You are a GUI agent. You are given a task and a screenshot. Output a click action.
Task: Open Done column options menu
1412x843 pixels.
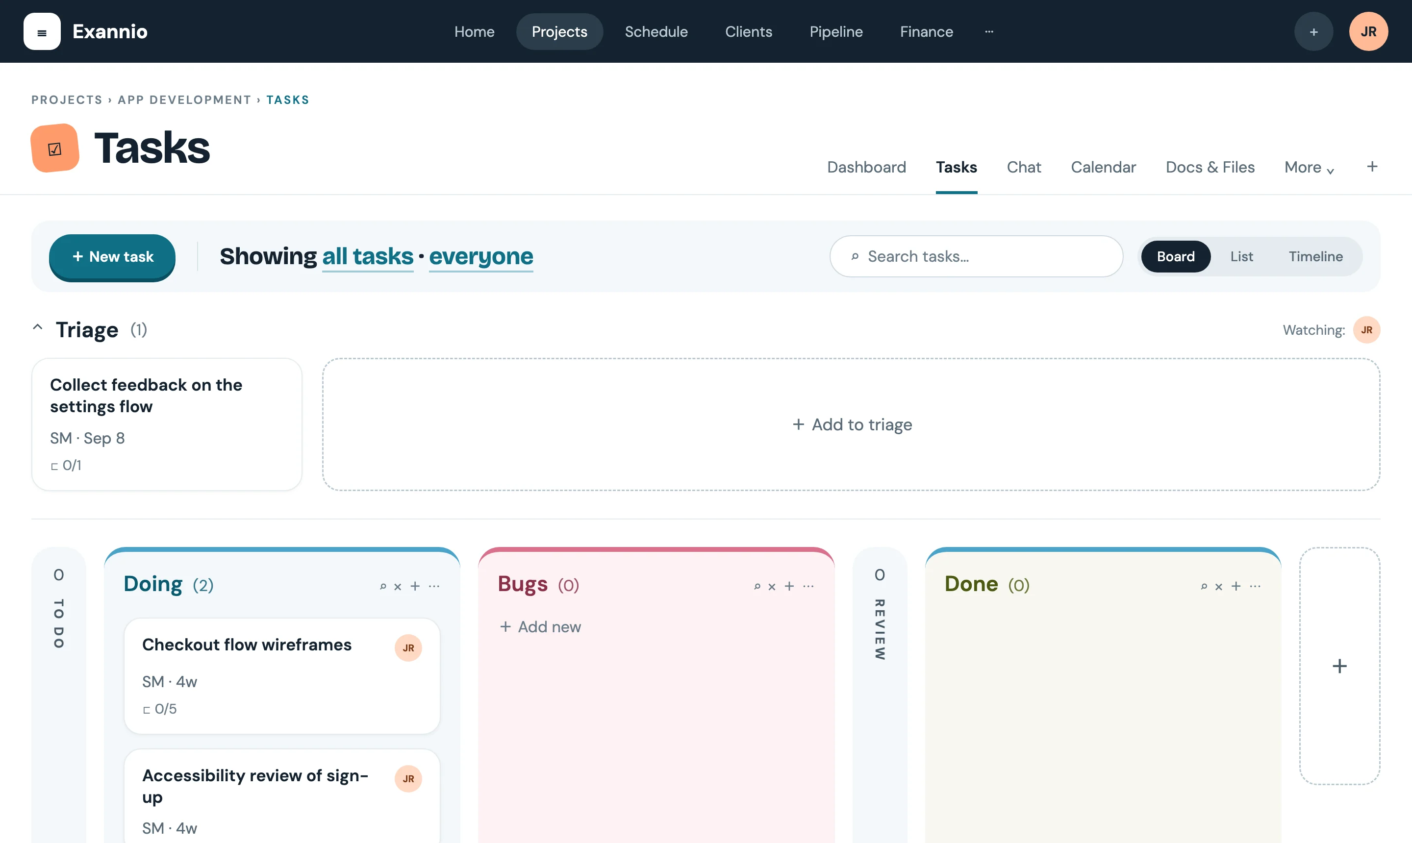click(1255, 586)
